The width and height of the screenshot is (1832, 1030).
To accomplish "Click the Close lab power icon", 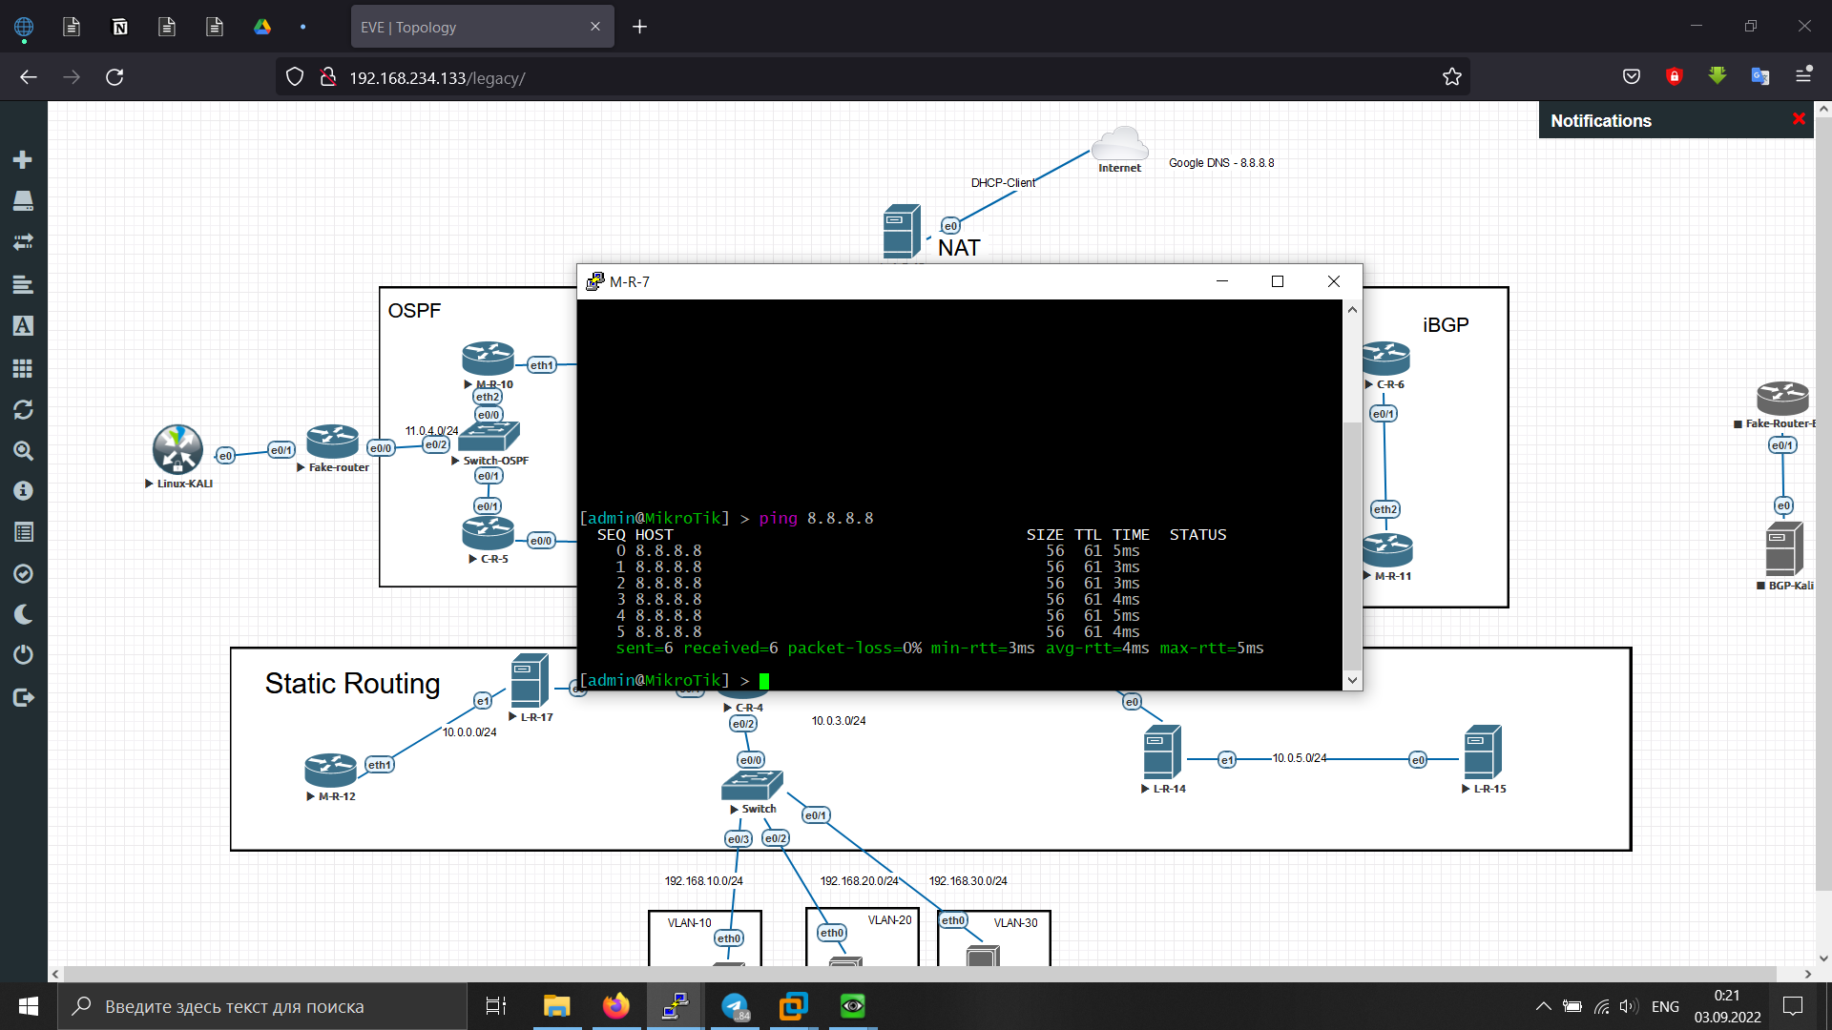I will point(23,655).
